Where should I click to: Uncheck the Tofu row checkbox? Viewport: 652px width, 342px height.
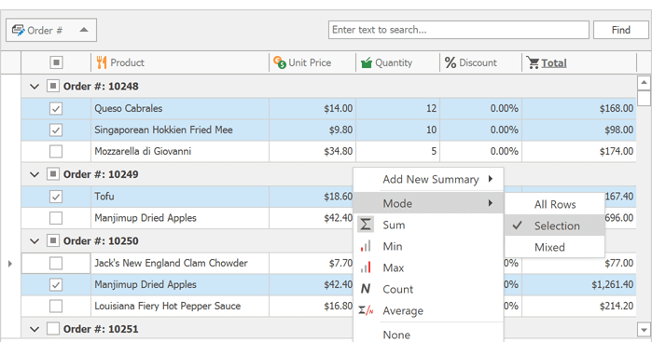56,196
